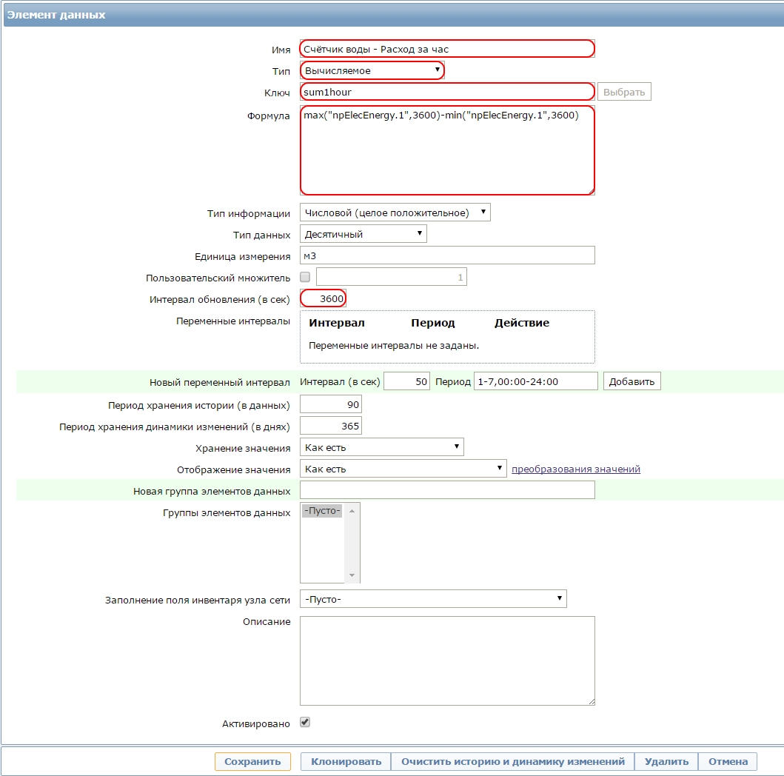Click the custom multiplier value field
Image resolution: width=784 pixels, height=776 pixels.
pyautogui.click(x=392, y=277)
